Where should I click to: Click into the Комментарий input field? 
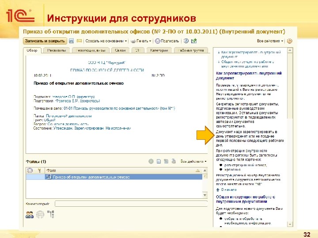click(x=131, y=204)
